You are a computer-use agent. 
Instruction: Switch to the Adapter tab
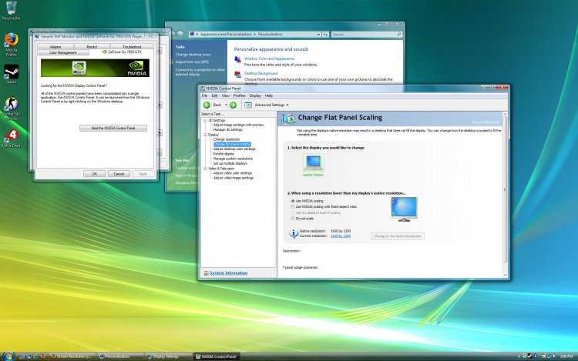(55, 47)
